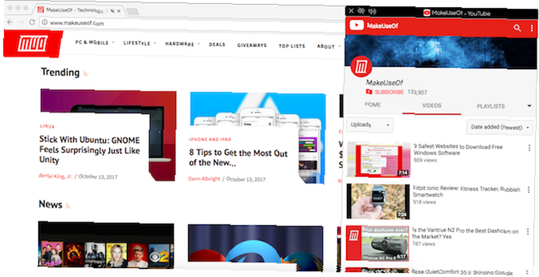This screenshot has width=539, height=277.
Task: Click the MakeUseOf channel avatar
Action: 361,67
